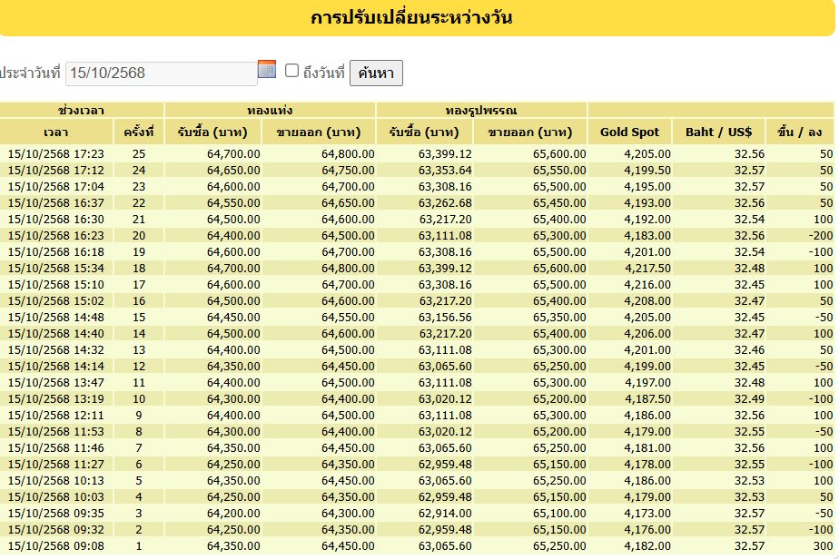The width and height of the screenshot is (839, 559).
Task: Select the time cell 15/10/2568 15:34
Action: (x=56, y=268)
